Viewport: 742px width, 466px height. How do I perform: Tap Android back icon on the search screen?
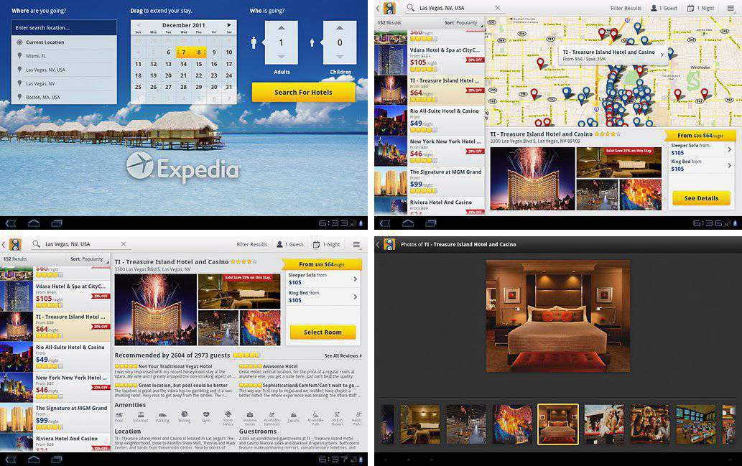click(10, 223)
